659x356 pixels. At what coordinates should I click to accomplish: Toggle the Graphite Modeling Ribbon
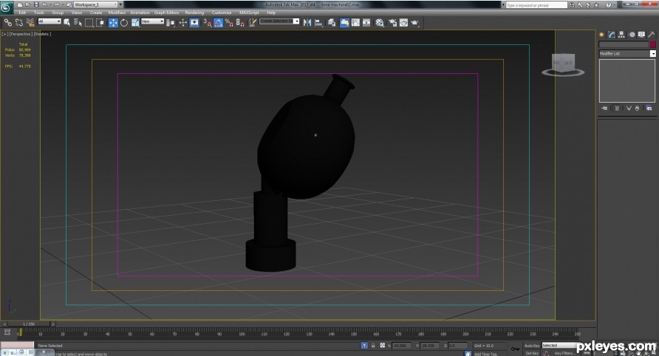coord(344,23)
